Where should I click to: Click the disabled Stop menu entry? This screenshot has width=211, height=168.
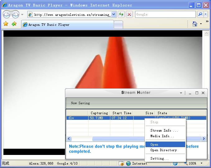165,122
